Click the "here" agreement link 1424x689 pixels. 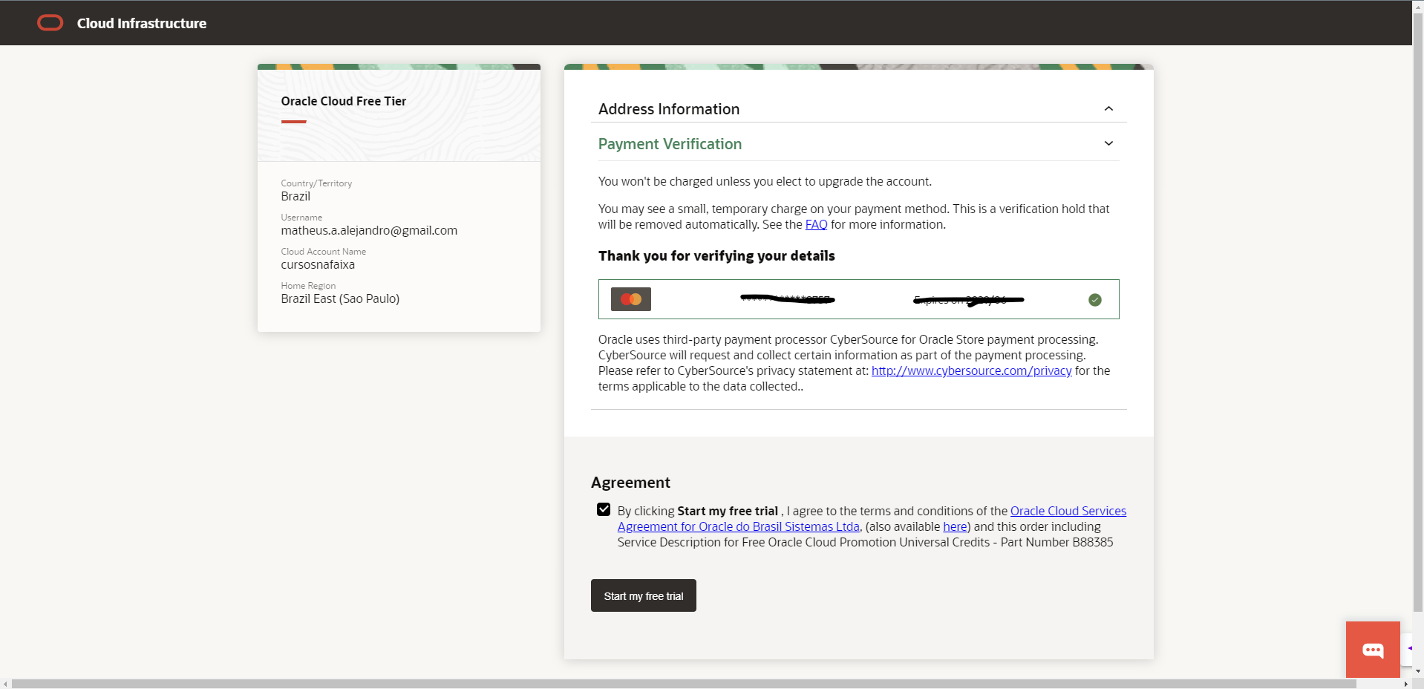click(955, 526)
